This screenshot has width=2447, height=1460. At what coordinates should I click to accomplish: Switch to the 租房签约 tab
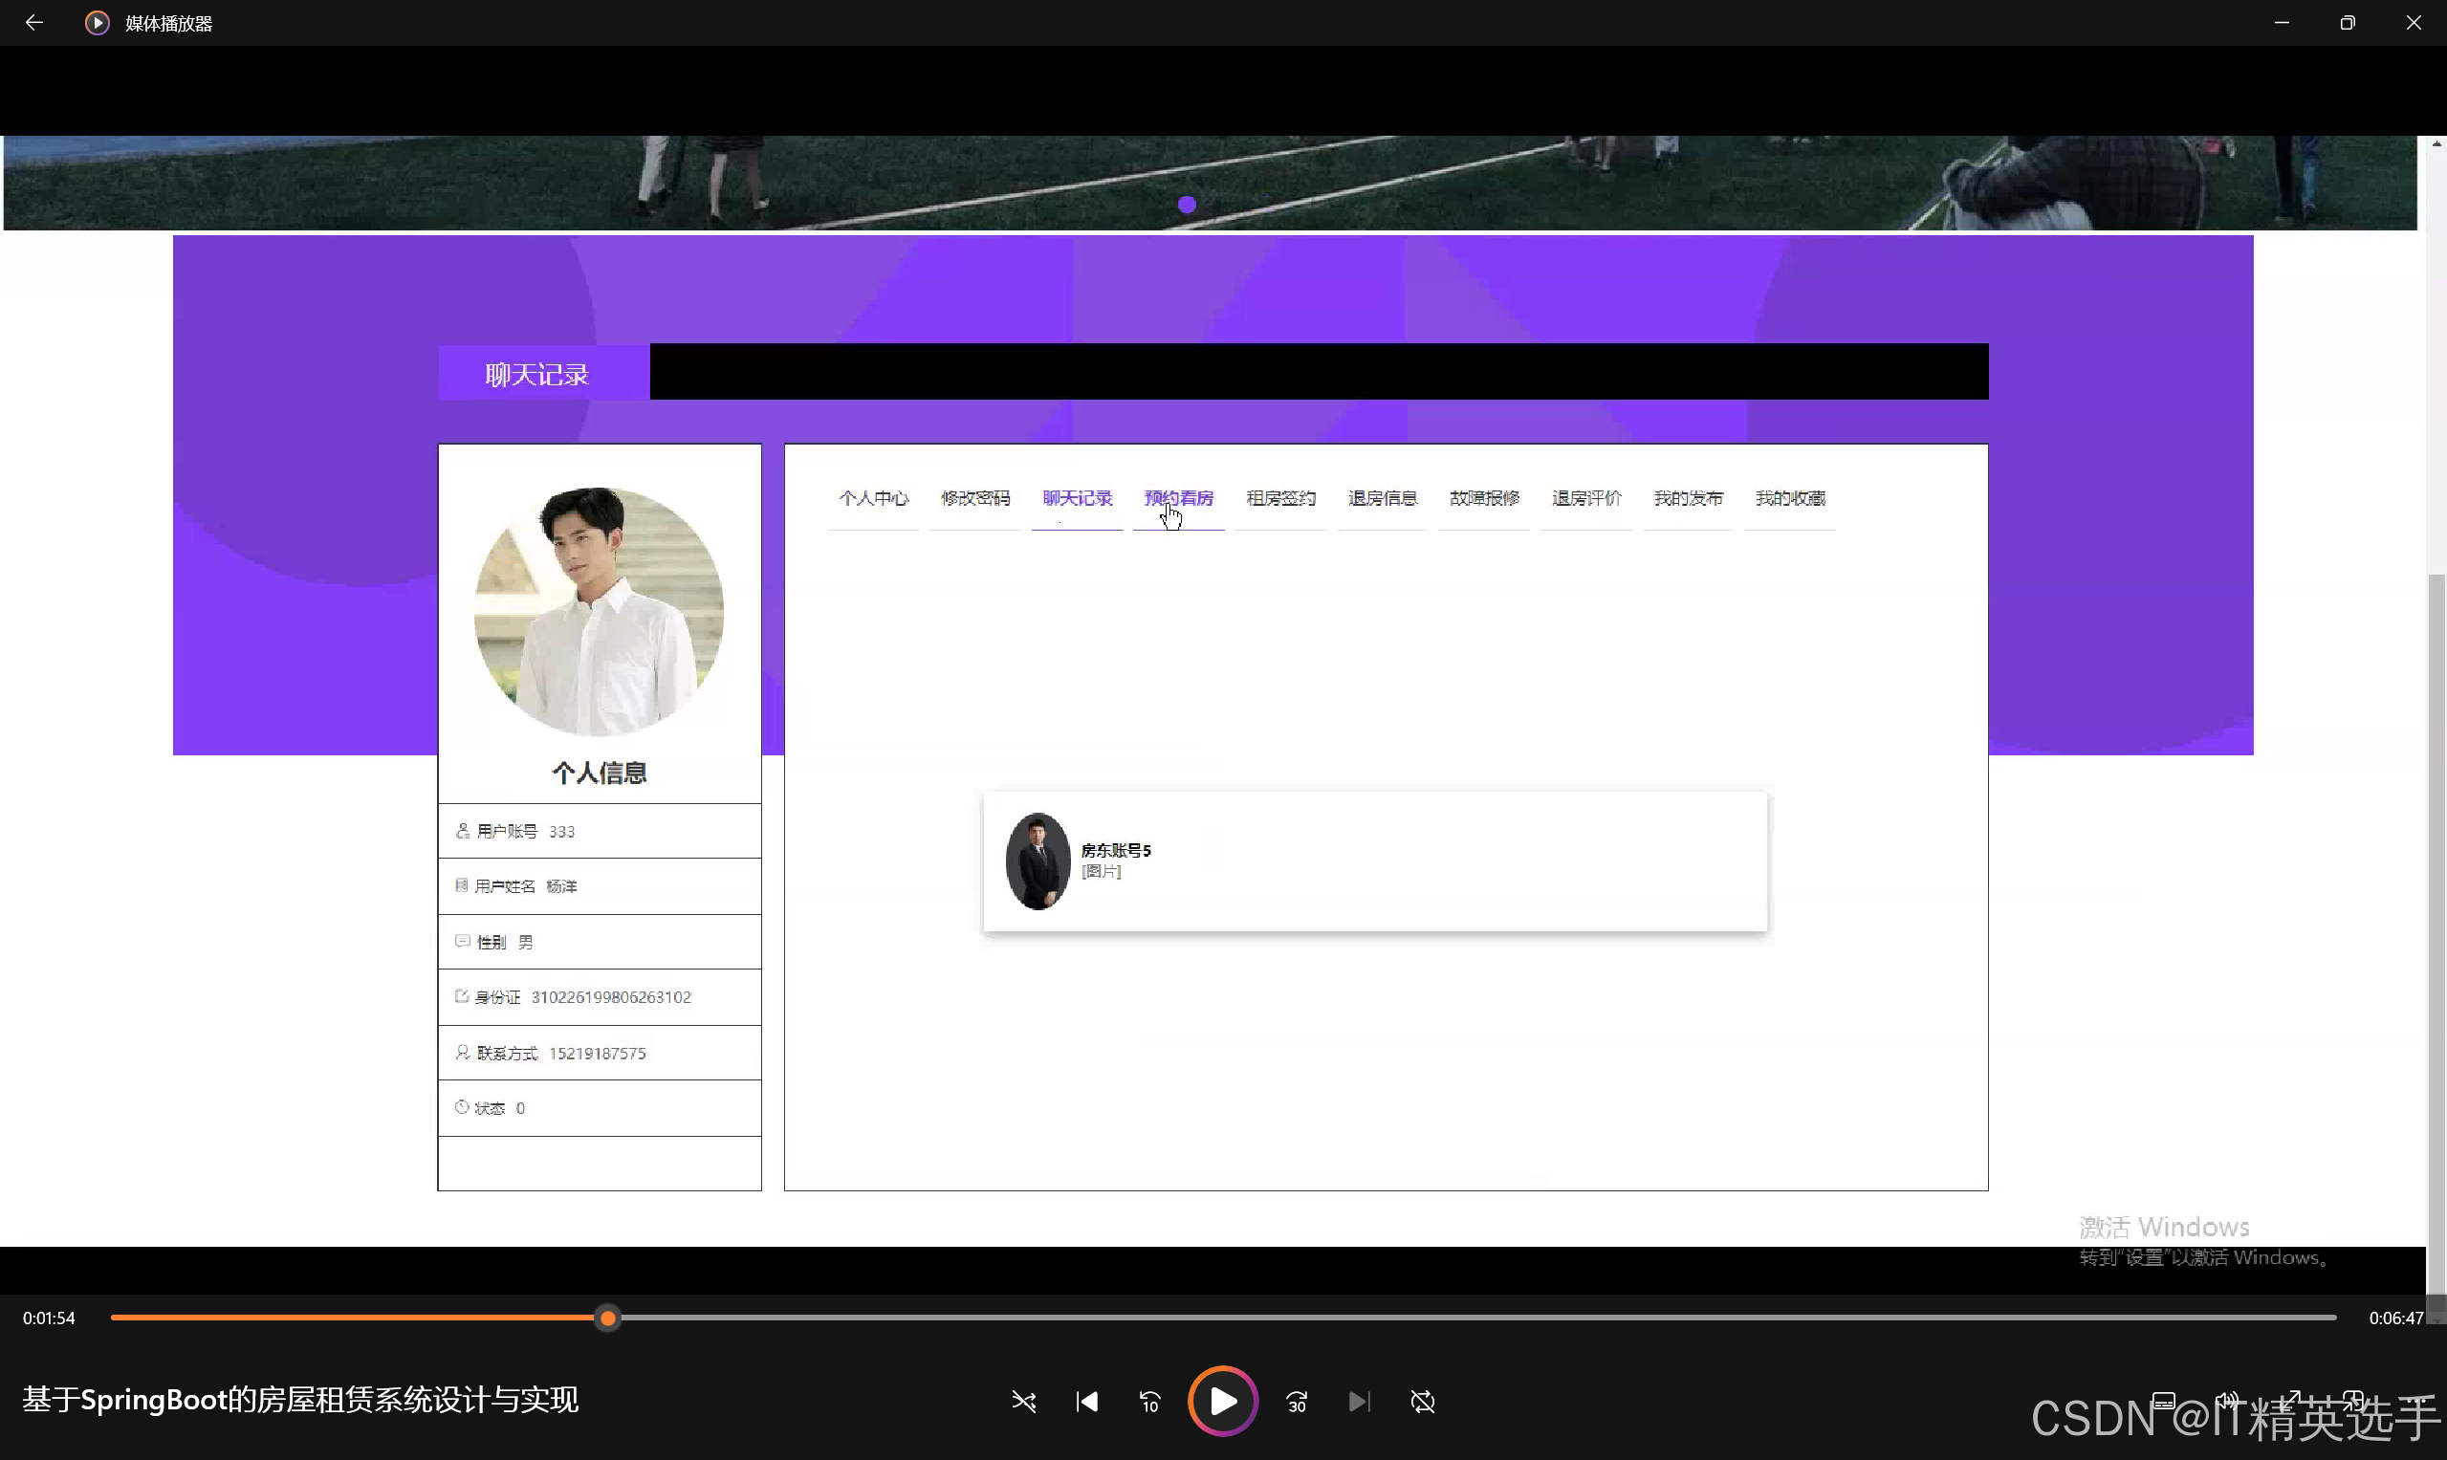tap(1280, 498)
